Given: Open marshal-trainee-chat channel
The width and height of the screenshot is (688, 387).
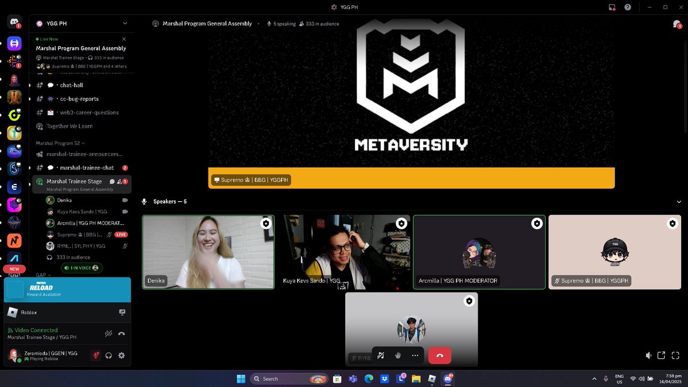Looking at the screenshot, I should [x=81, y=168].
